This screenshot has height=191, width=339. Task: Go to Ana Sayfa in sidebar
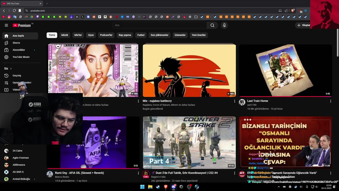click(x=20, y=36)
